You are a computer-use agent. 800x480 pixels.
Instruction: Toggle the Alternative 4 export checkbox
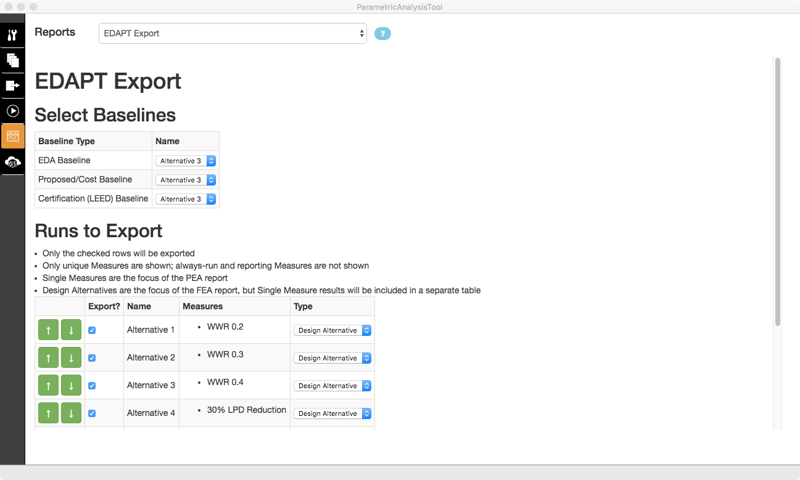tap(92, 413)
